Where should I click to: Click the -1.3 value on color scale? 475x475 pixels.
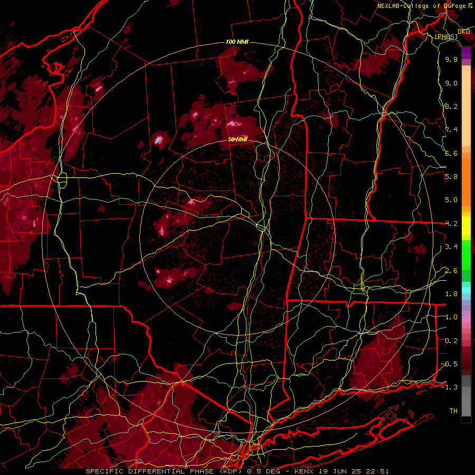(x=449, y=387)
